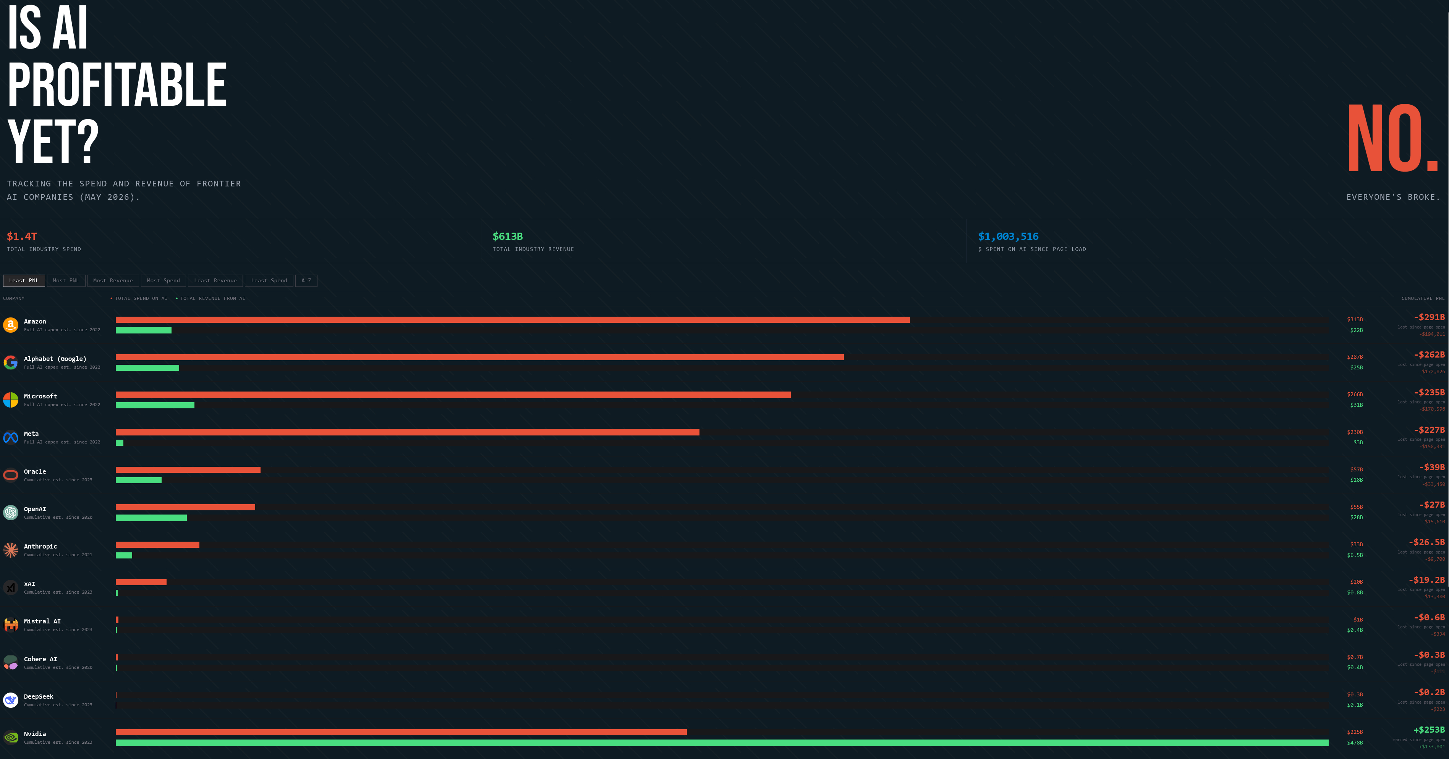
Task: Click the Meta logo icon
Action: [11, 438]
